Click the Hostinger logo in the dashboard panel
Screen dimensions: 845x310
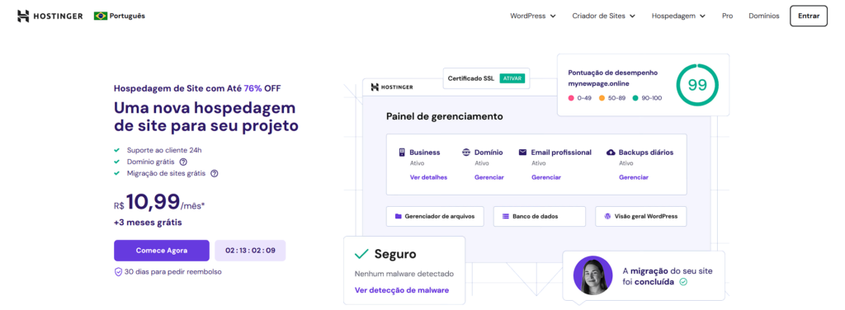(392, 87)
